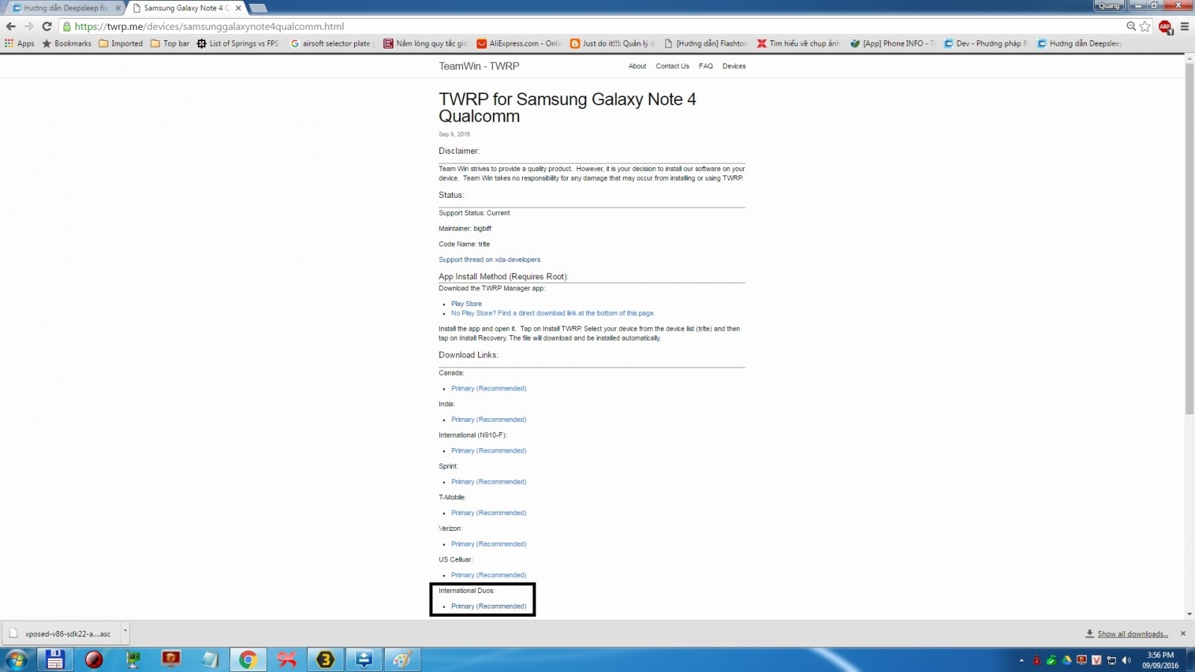
Task: Open the About page in site menu
Action: pos(637,66)
